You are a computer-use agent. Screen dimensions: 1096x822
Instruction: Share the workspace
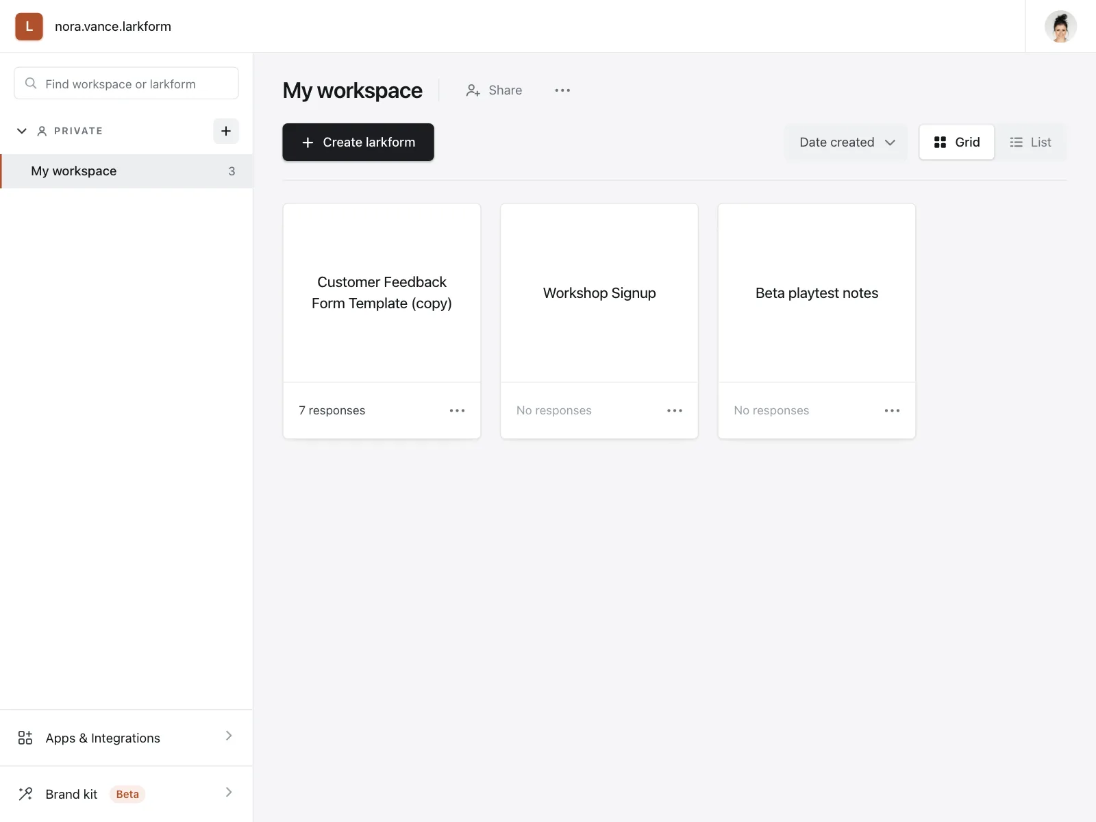(494, 90)
